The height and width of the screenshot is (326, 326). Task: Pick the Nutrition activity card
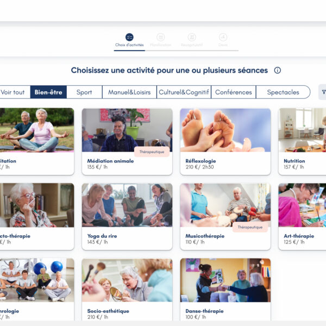pos(302,142)
